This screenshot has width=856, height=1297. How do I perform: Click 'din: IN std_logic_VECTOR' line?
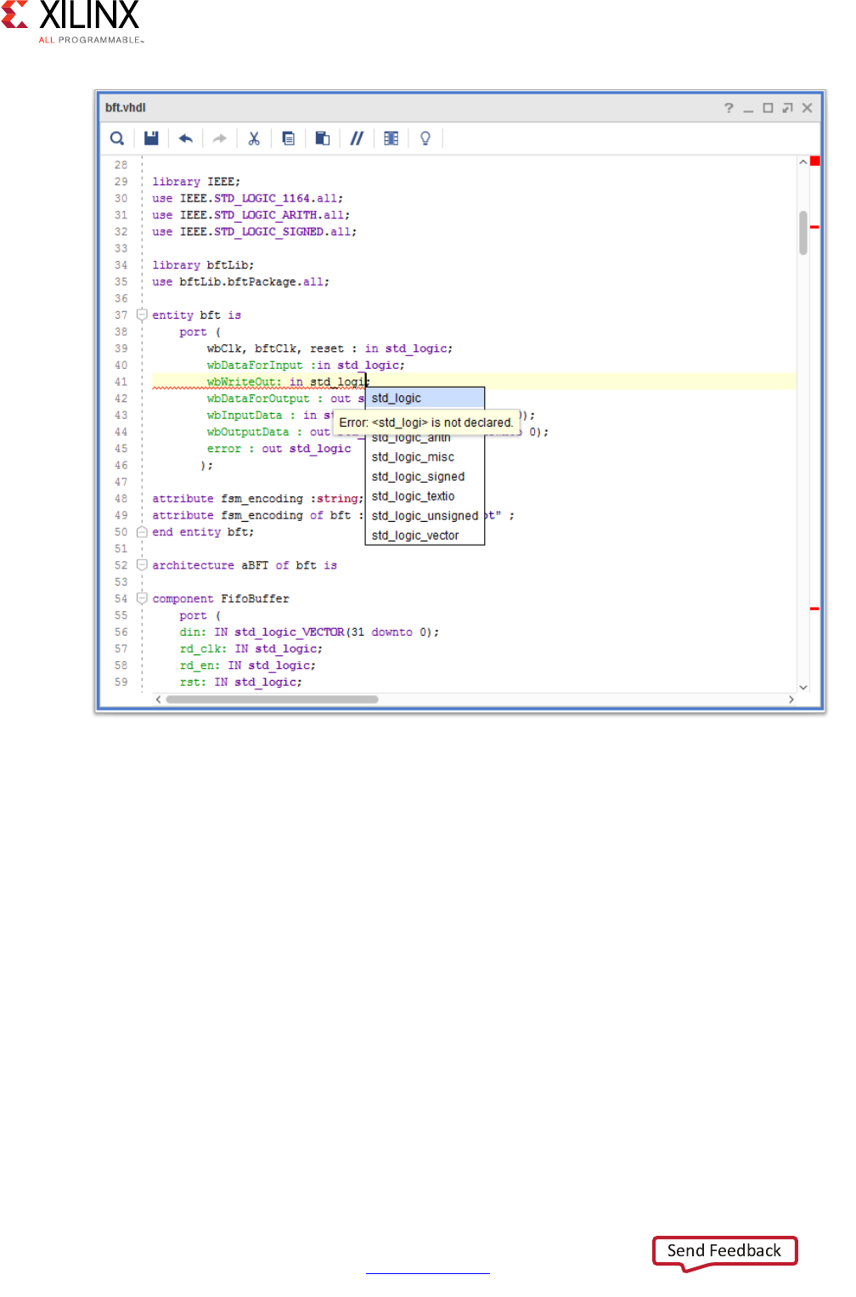click(x=309, y=632)
